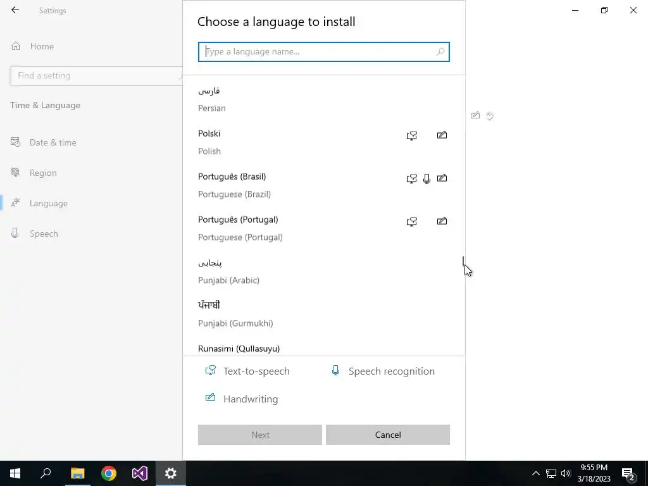This screenshot has height=486, width=648.
Task: Open Visual Studio from the taskbar
Action: pos(140,473)
